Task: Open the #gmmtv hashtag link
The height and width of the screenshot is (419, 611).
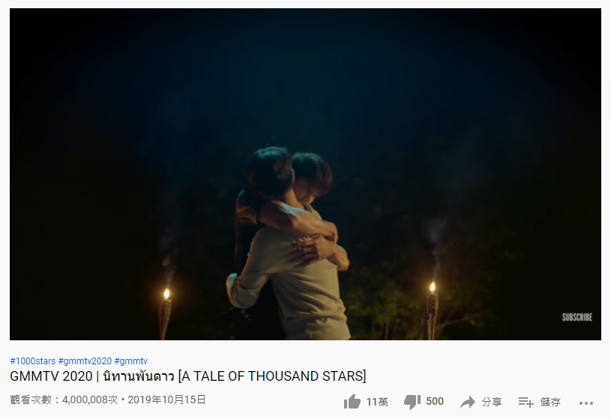Action: point(131,361)
